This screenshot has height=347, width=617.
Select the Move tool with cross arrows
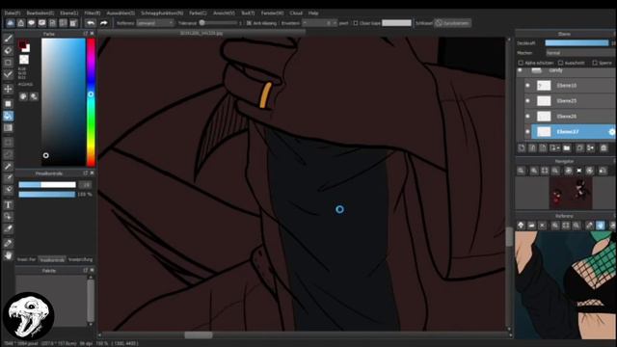[x=8, y=89]
